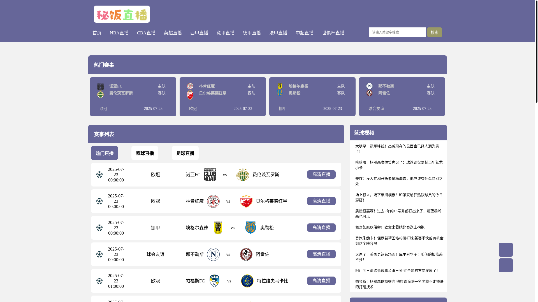Click 阿雷佐 crest in hot match card
This screenshot has height=302, width=538.
369,93
